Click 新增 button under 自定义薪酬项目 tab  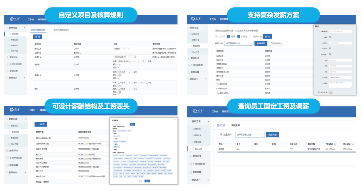click(38, 37)
